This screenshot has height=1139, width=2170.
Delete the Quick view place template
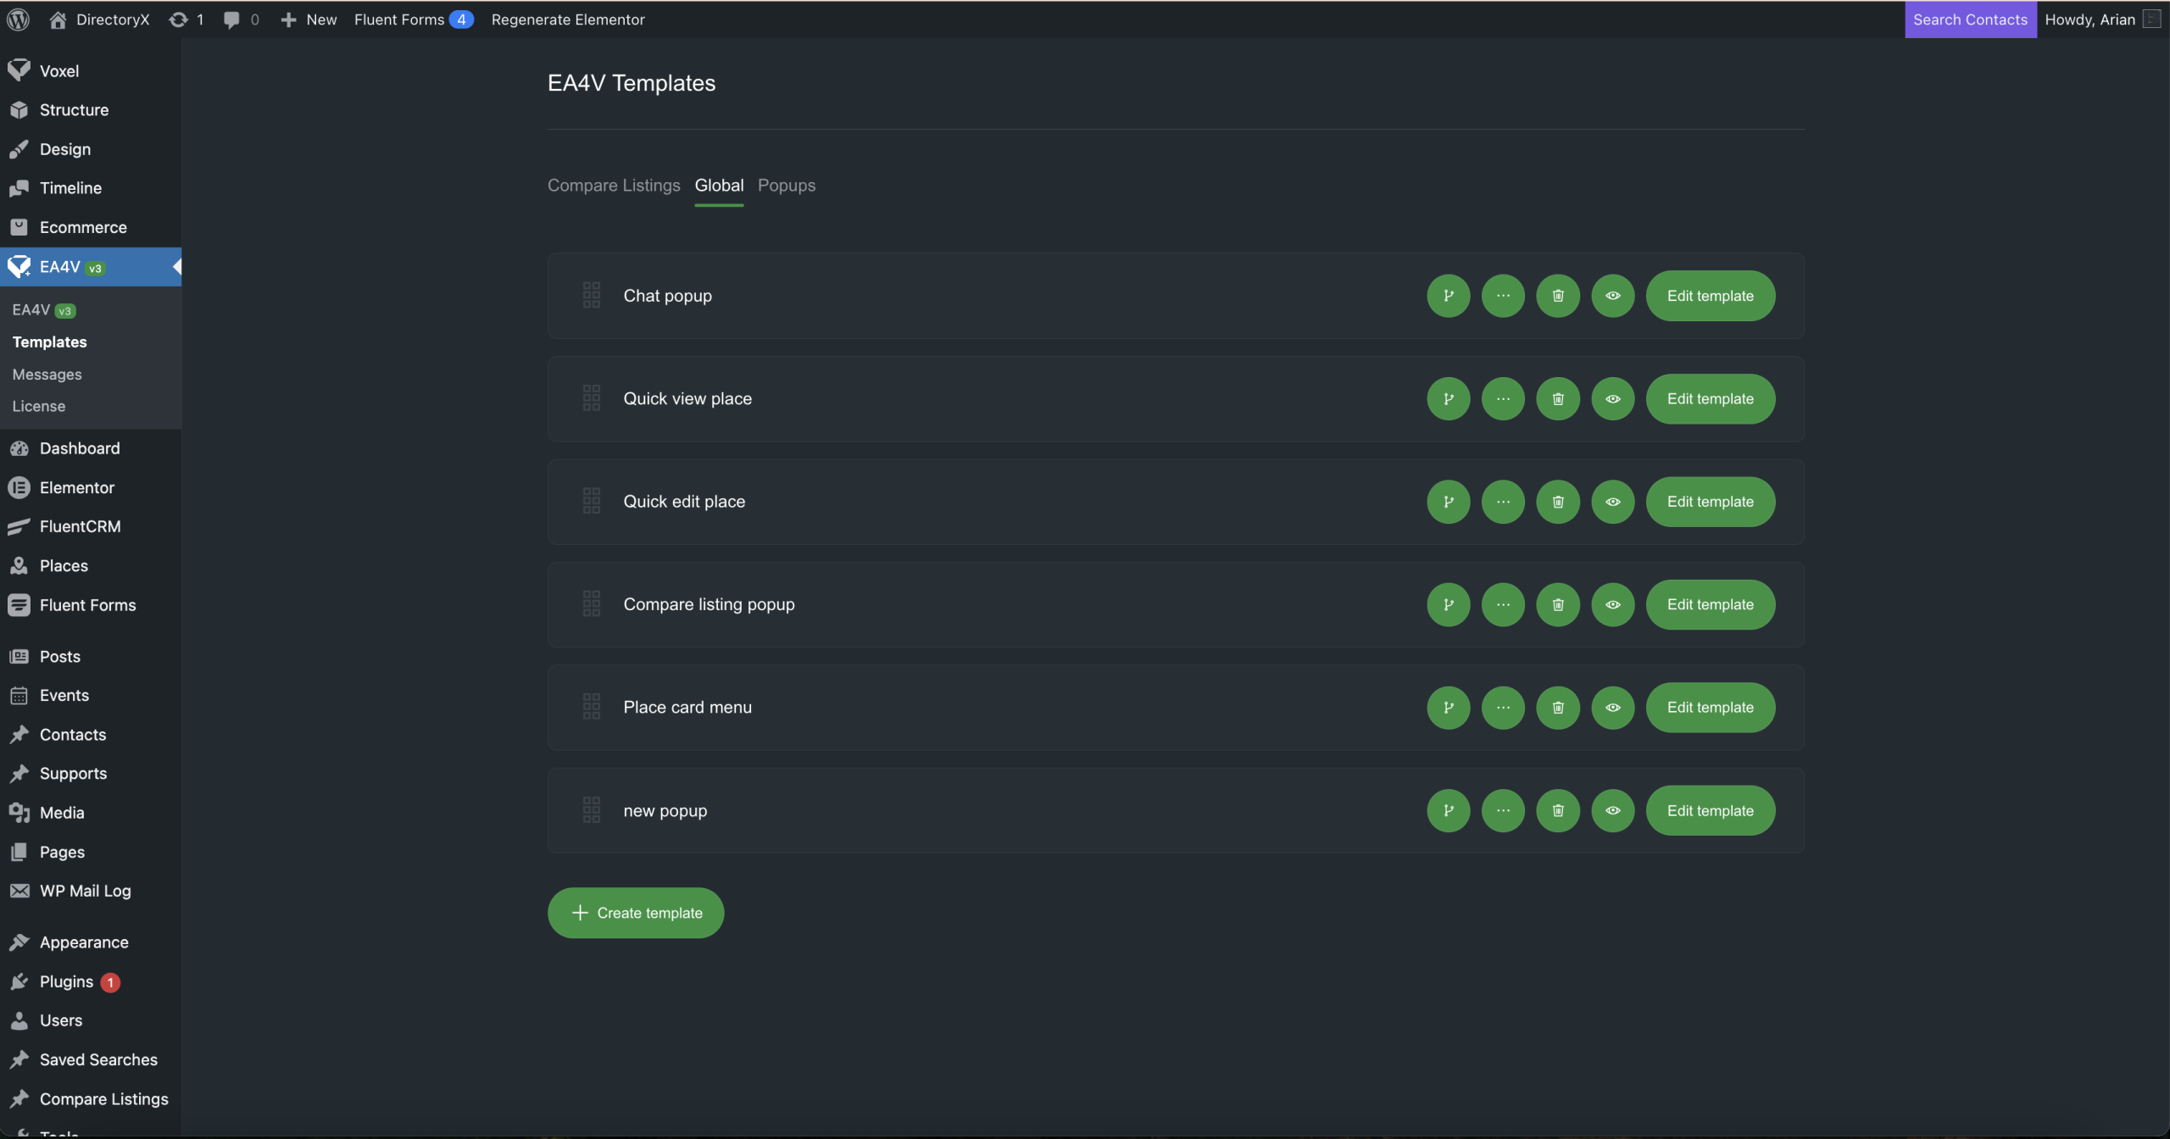point(1557,398)
